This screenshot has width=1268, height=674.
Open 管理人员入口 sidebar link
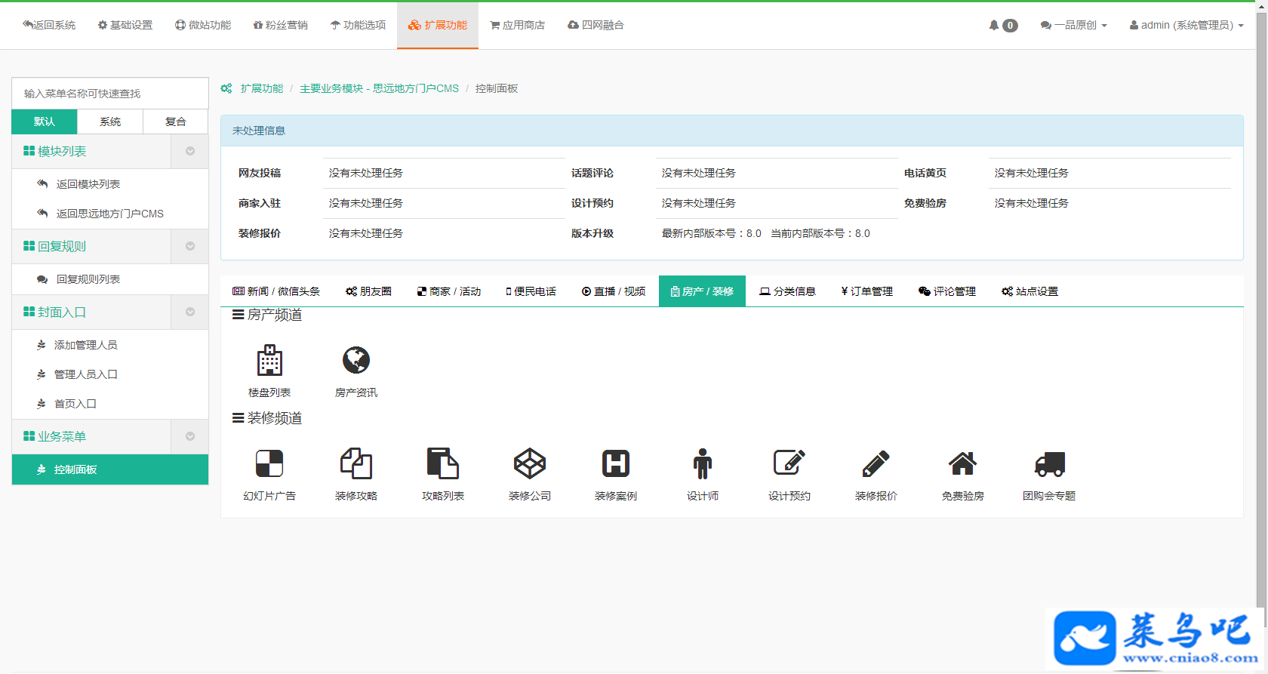86,374
